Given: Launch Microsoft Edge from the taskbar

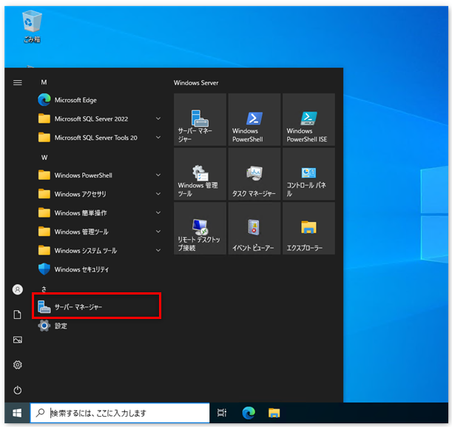Looking at the screenshot, I should pyautogui.click(x=249, y=413).
